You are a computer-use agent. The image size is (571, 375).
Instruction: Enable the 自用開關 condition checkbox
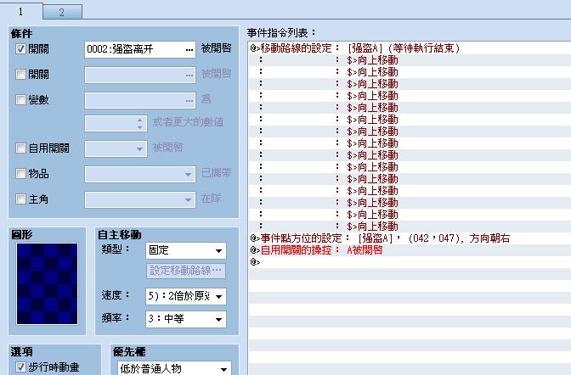coord(20,148)
